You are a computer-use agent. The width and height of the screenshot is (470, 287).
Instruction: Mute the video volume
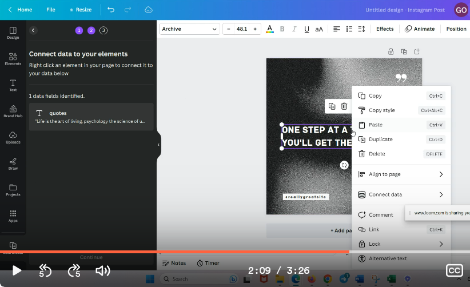103,271
